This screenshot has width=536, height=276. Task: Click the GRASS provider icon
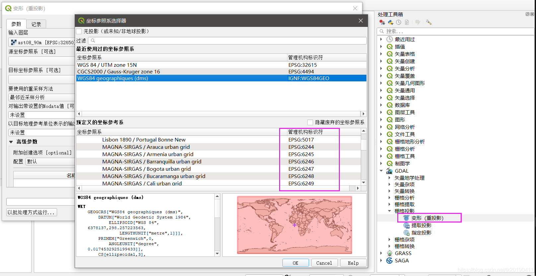click(x=390, y=253)
